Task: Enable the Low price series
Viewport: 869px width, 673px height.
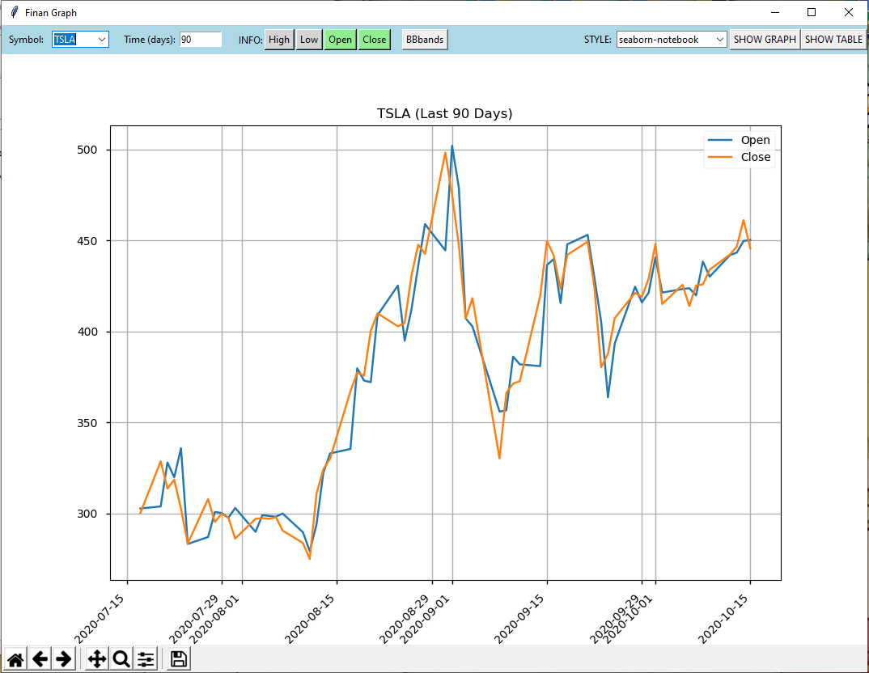Action: click(x=309, y=40)
